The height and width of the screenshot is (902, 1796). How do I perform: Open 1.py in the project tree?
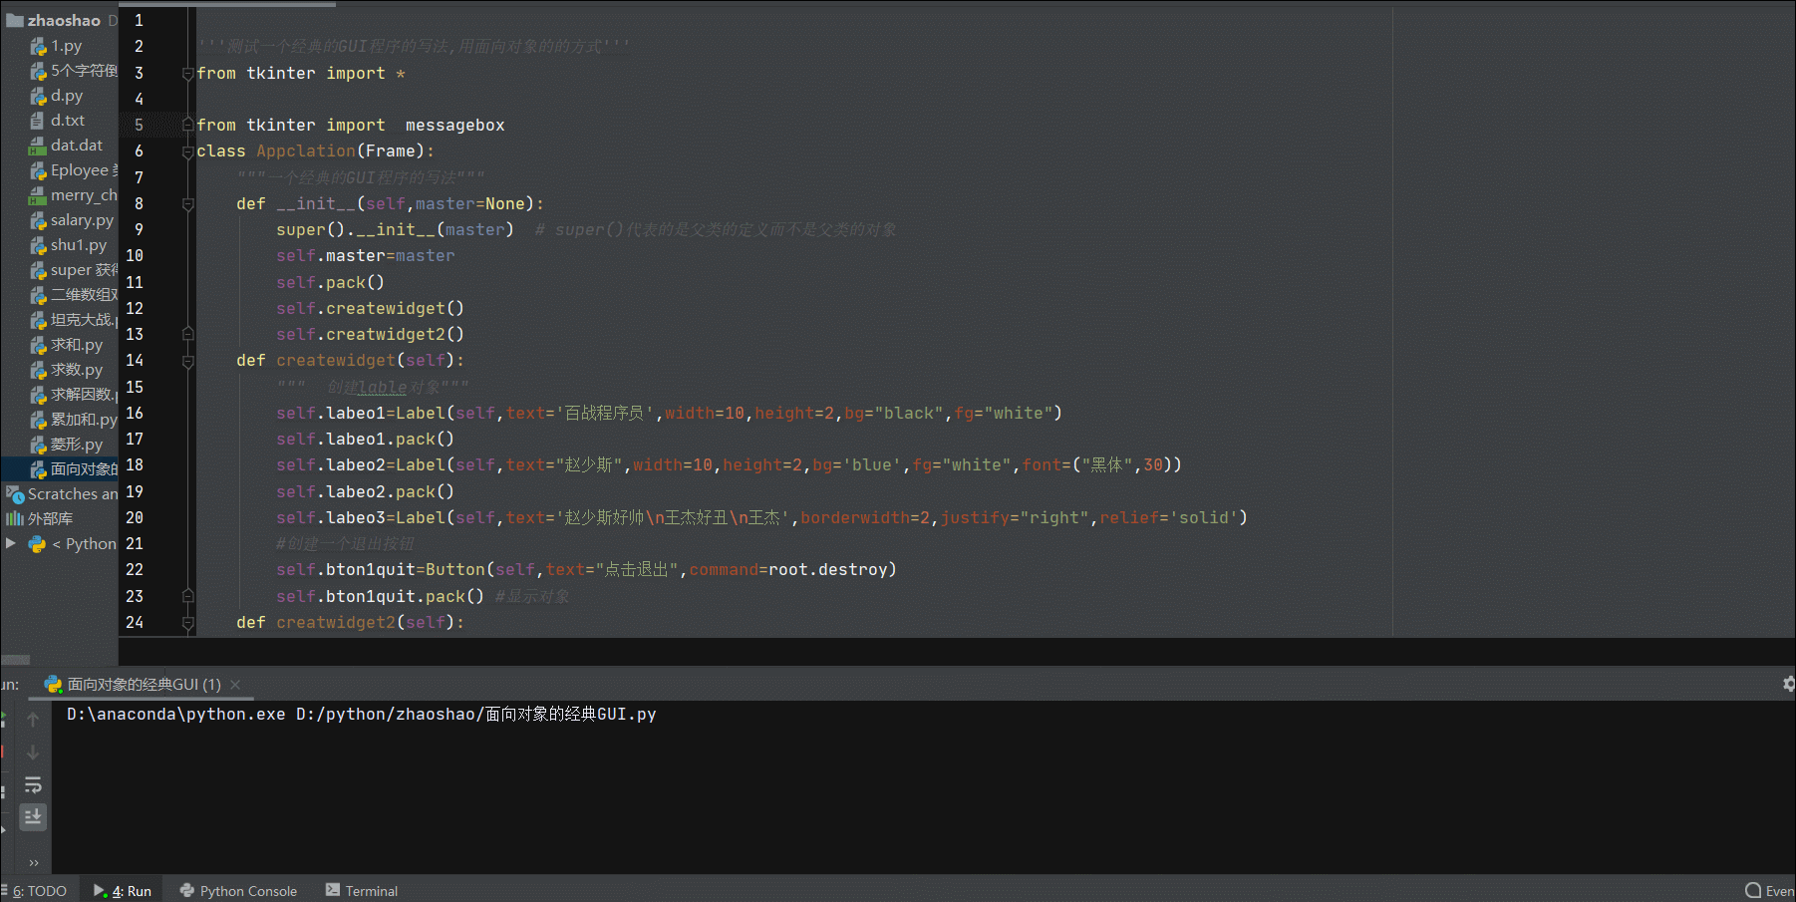66,46
